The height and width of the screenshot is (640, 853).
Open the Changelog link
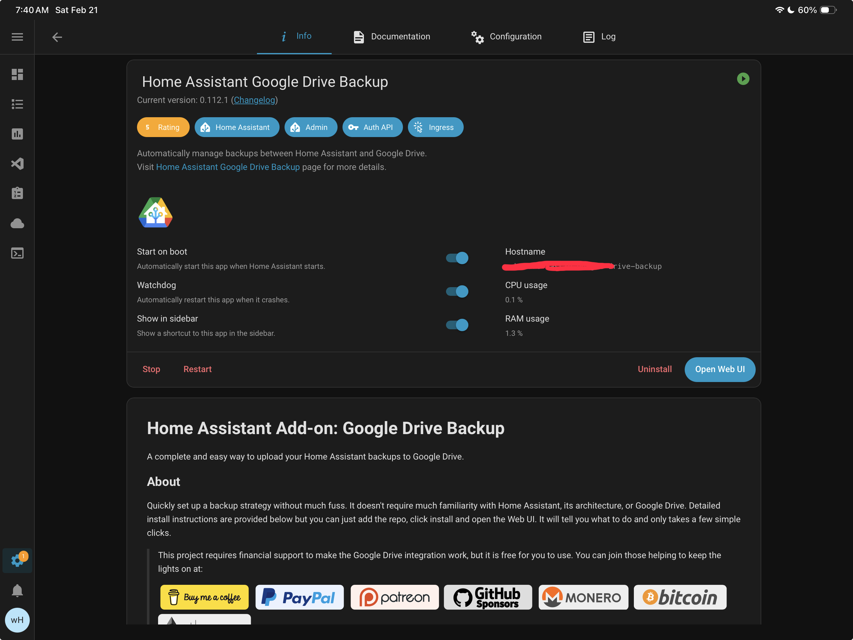[x=254, y=100]
